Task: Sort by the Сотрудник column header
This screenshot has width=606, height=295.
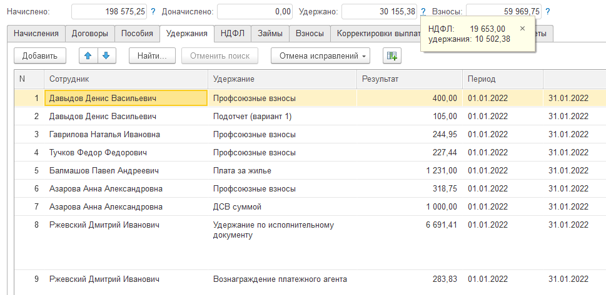Action: pos(126,79)
